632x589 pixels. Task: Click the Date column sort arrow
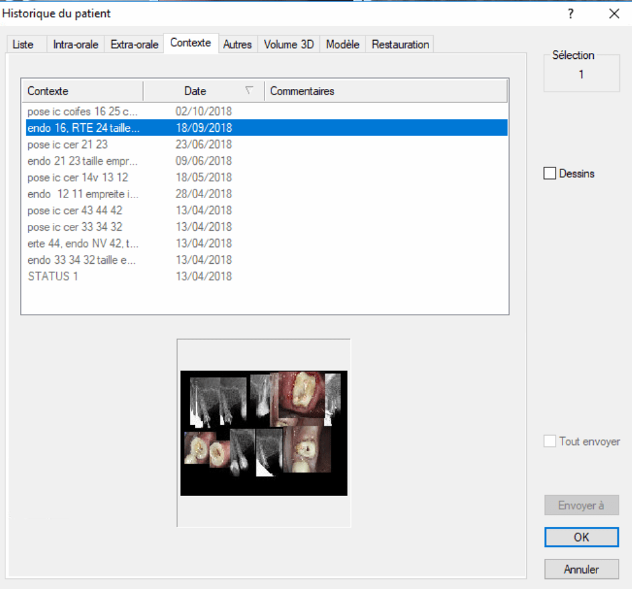pyautogui.click(x=249, y=90)
